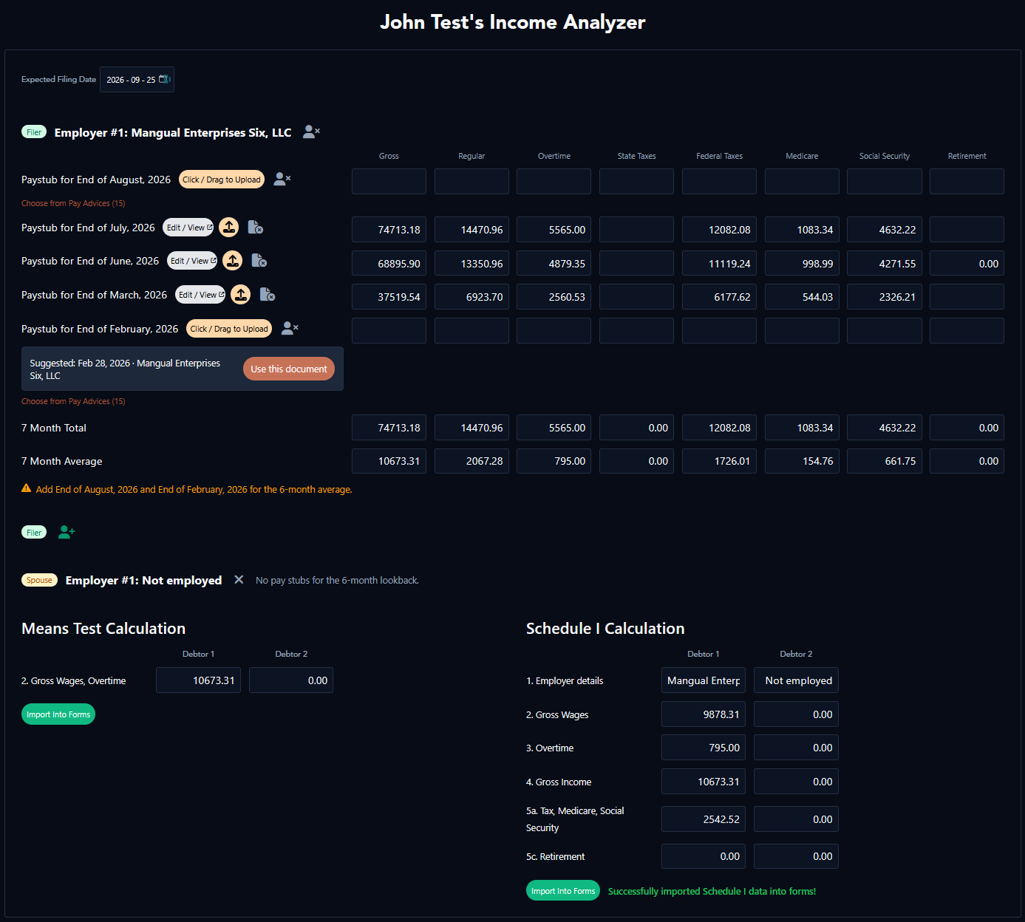Image resolution: width=1025 pixels, height=922 pixels.
Task: Click August 2026 Retirement input field
Action: point(967,181)
